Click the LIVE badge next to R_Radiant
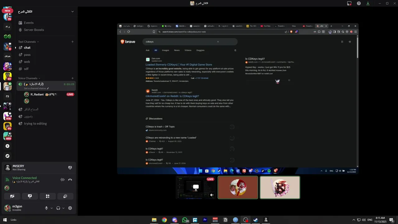The image size is (398, 224). point(70,94)
